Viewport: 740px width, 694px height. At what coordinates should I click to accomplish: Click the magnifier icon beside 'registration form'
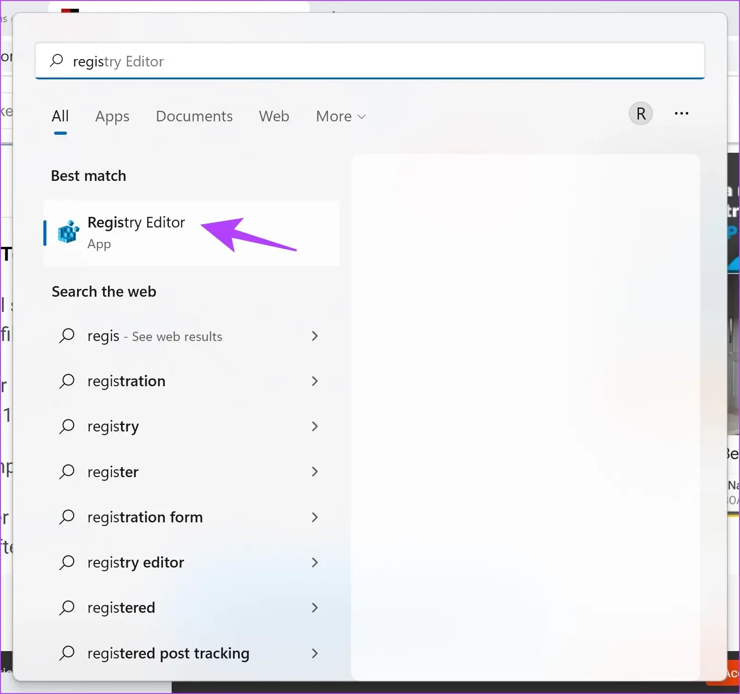point(67,517)
